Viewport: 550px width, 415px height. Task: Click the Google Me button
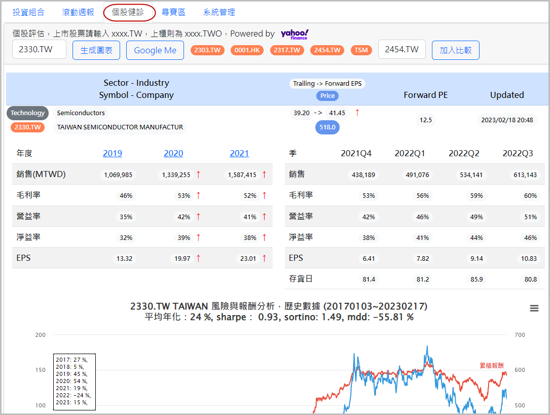coord(155,50)
